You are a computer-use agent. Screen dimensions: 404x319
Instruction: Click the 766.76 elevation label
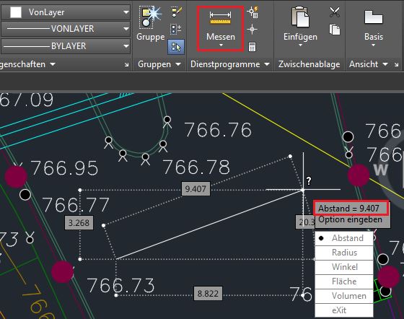coord(218,130)
